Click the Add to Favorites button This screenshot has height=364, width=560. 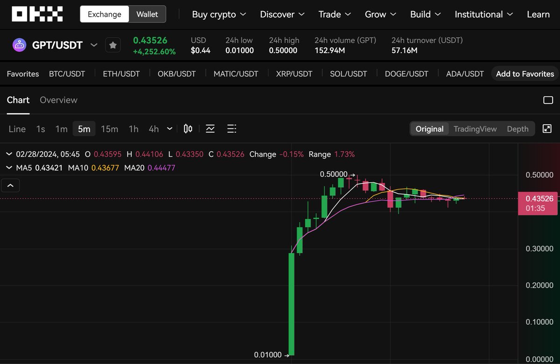coord(525,74)
